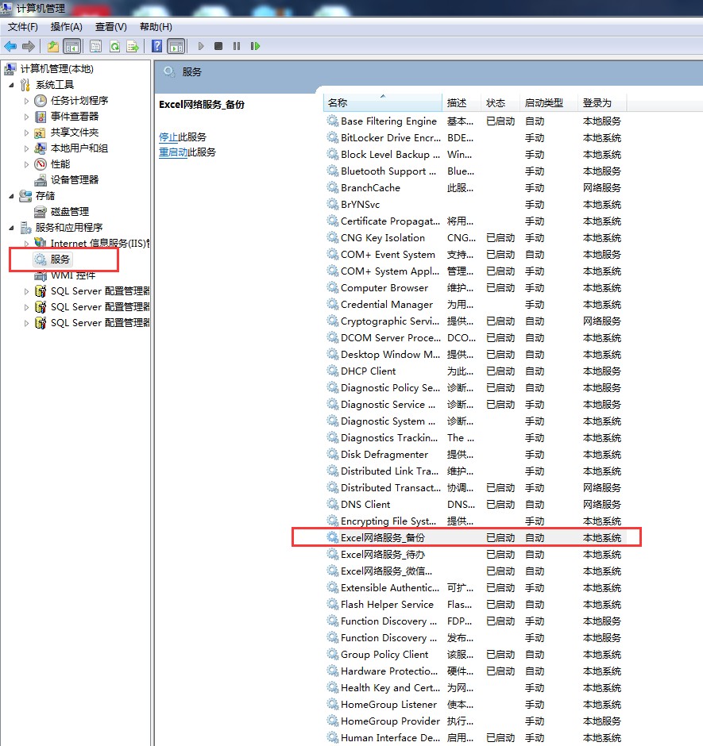Select the Excel网络服务_待办 service row
The height and width of the screenshot is (746, 703).
tap(475, 554)
